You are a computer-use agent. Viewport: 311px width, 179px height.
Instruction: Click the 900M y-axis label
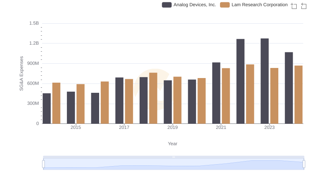(33, 63)
